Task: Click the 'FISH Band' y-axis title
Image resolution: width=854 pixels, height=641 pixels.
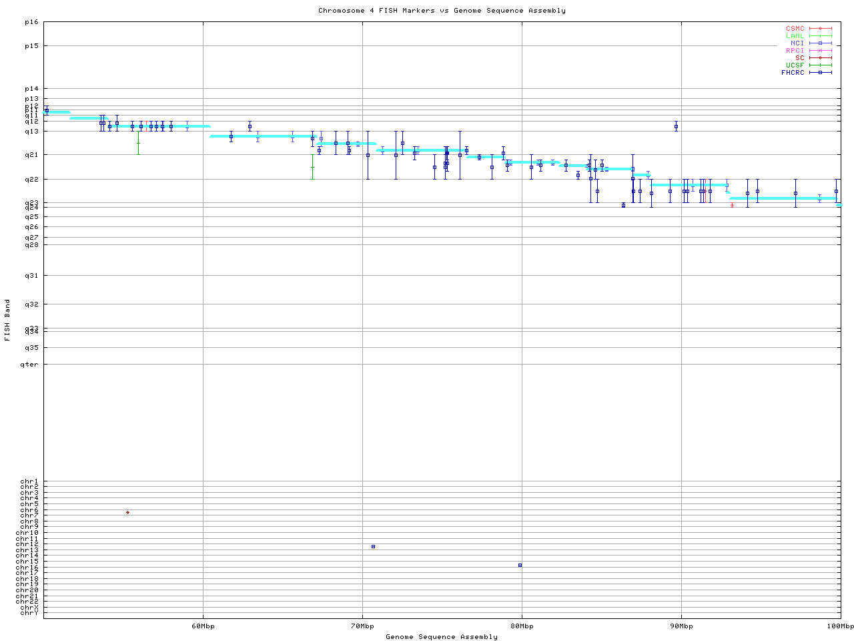Action: [8, 320]
